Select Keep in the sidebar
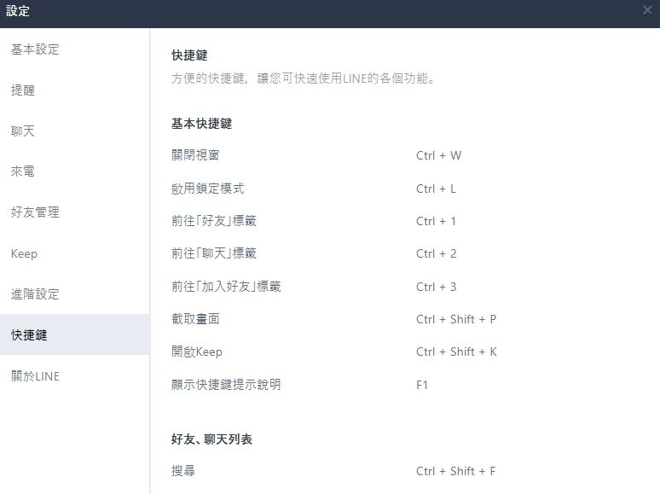This screenshot has width=660, height=494. pos(24,253)
